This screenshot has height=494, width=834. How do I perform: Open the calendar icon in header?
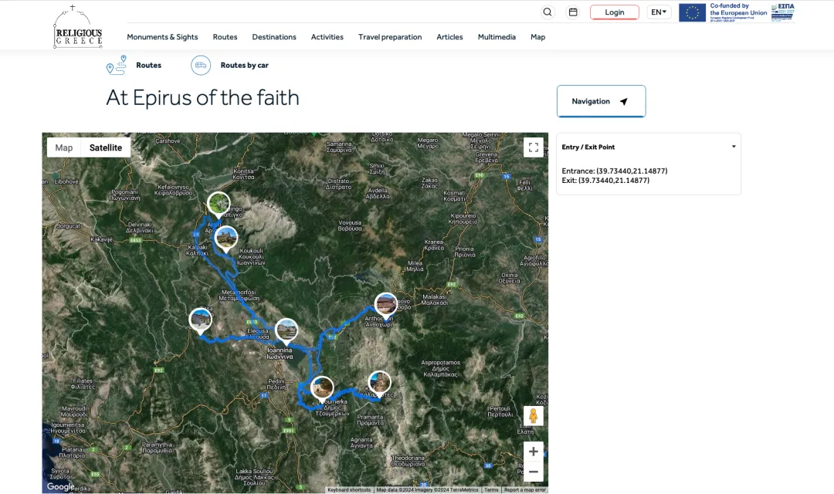pos(573,12)
